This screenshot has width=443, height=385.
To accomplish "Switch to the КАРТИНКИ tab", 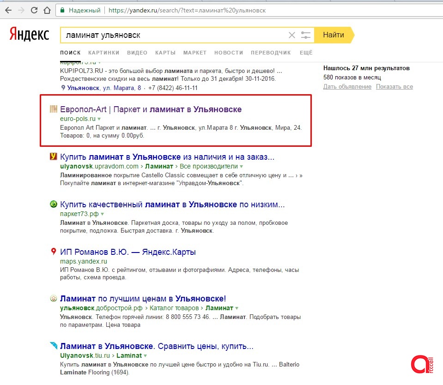I will [103, 53].
